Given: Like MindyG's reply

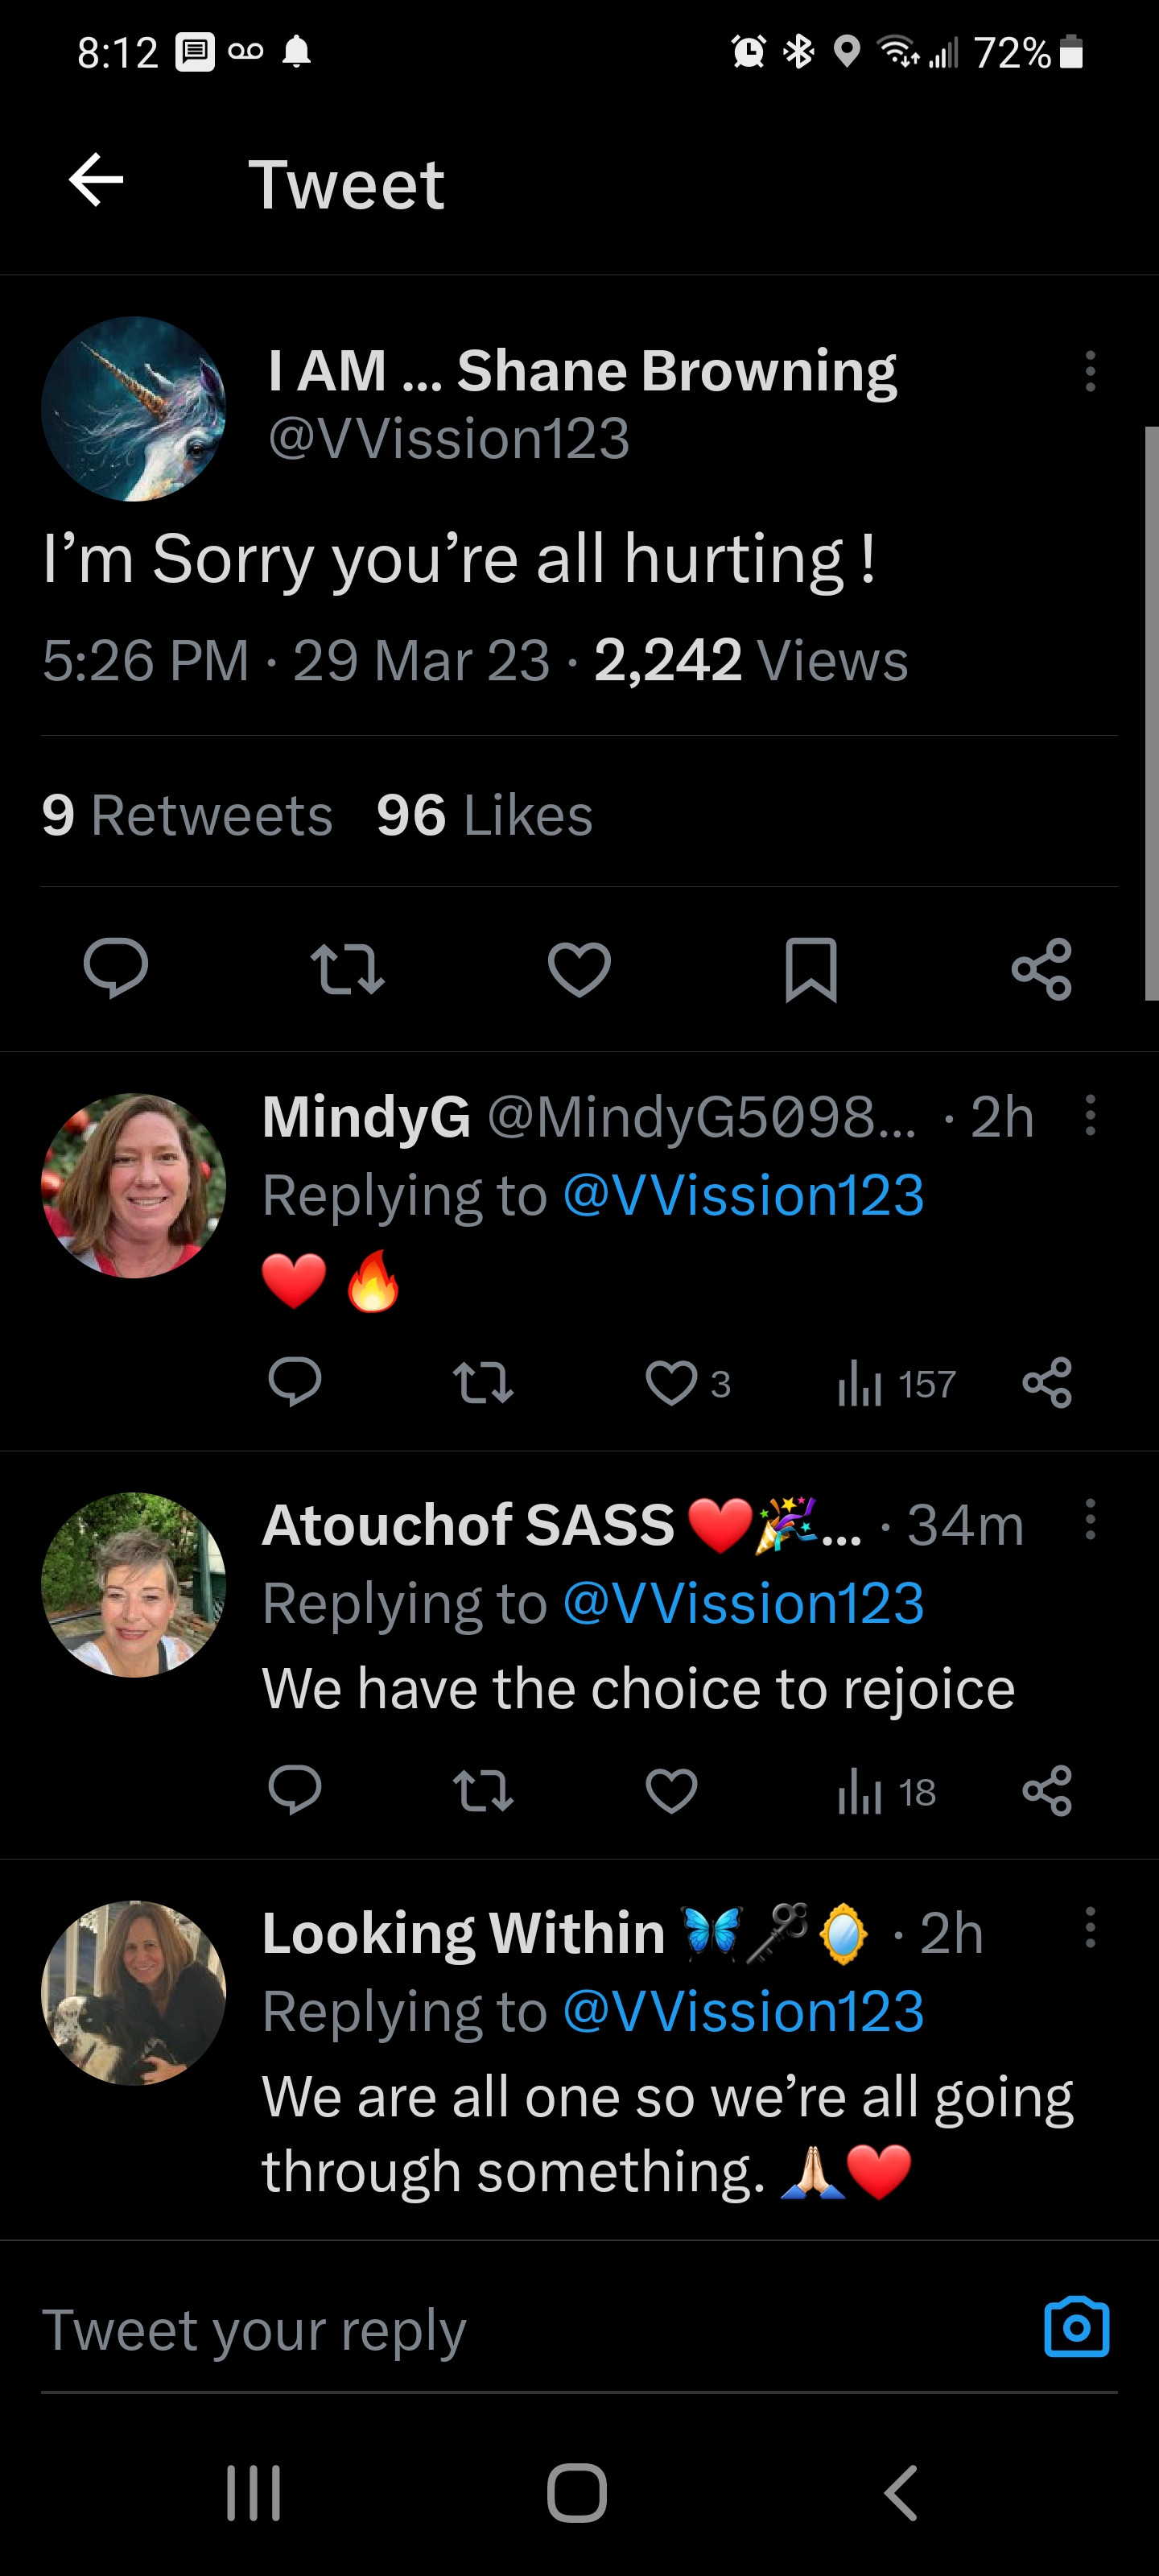Looking at the screenshot, I should click(x=671, y=1384).
